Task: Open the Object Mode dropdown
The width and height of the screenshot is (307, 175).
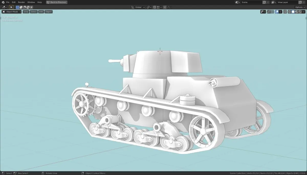Action: pyautogui.click(x=12, y=12)
